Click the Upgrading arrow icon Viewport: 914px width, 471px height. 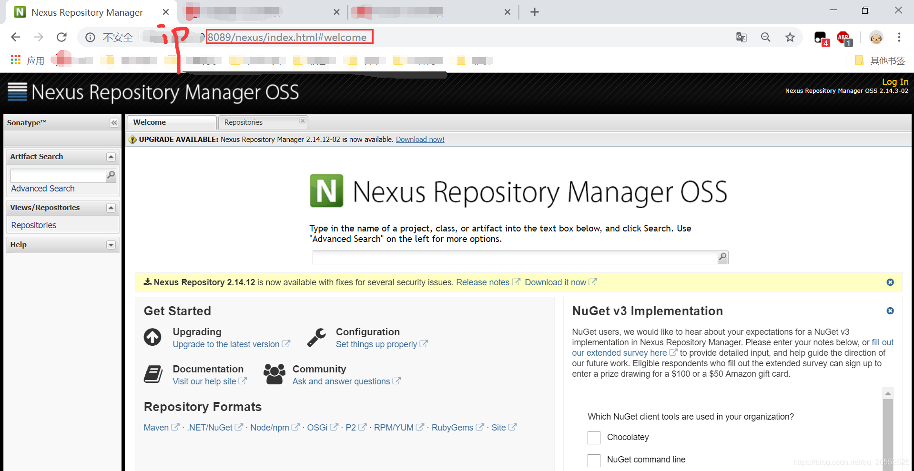pyautogui.click(x=152, y=337)
